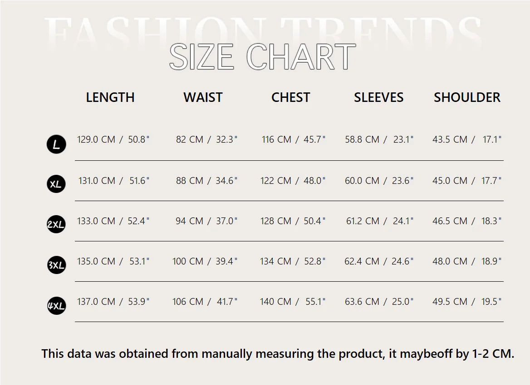Select the CHEST column header
The height and width of the screenshot is (385, 530).
click(290, 97)
